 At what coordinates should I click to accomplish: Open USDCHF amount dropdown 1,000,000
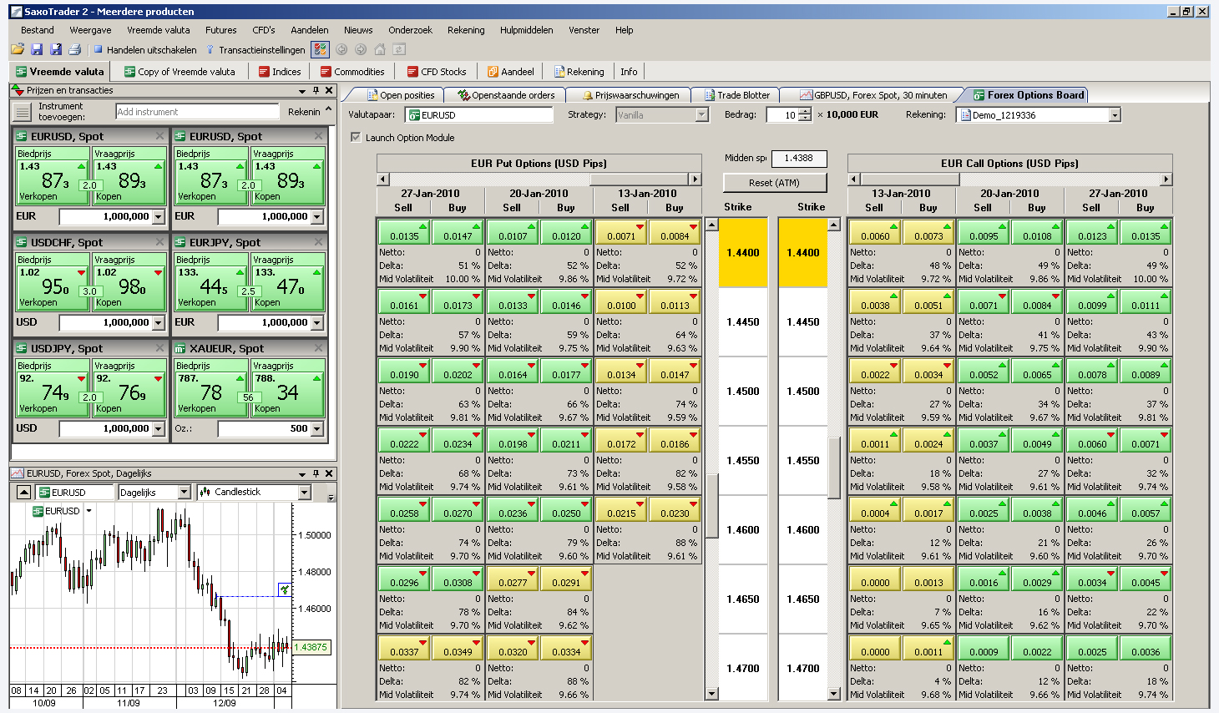coord(159,322)
